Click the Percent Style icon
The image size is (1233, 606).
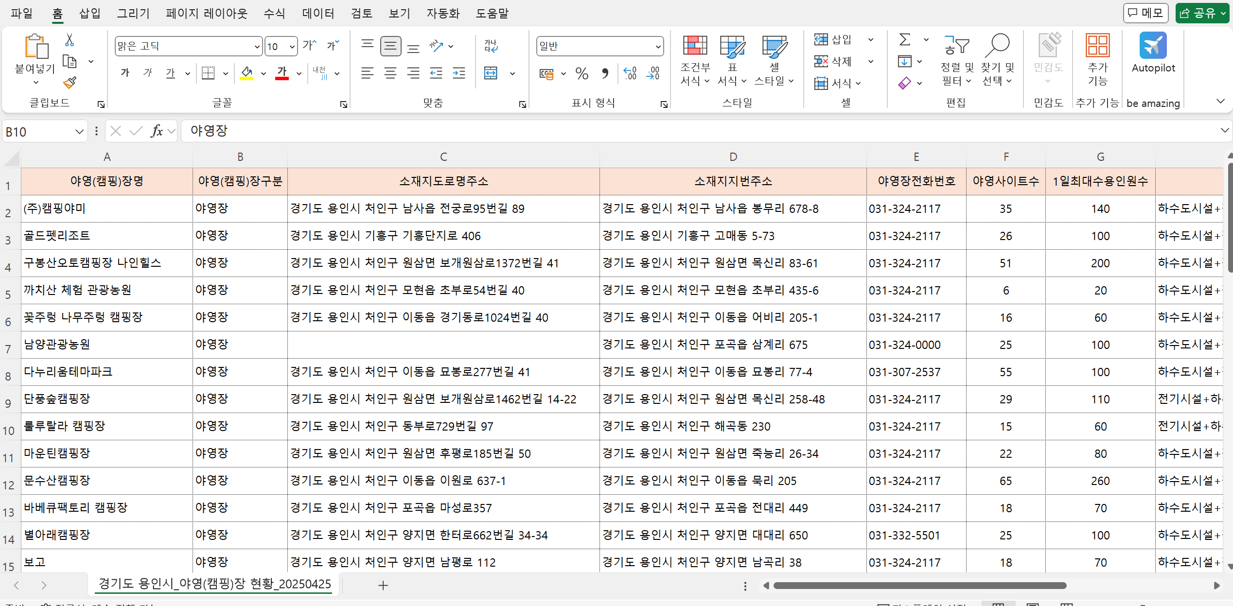coord(581,73)
